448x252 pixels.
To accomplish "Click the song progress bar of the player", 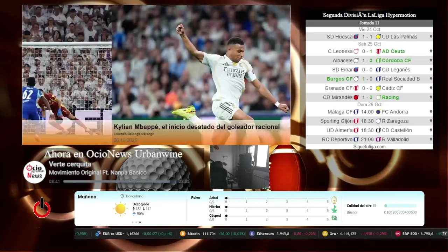I will click(x=120, y=182).
